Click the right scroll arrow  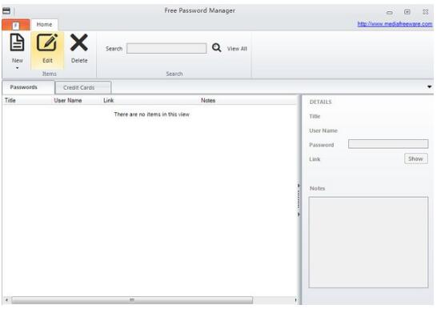pos(295,300)
